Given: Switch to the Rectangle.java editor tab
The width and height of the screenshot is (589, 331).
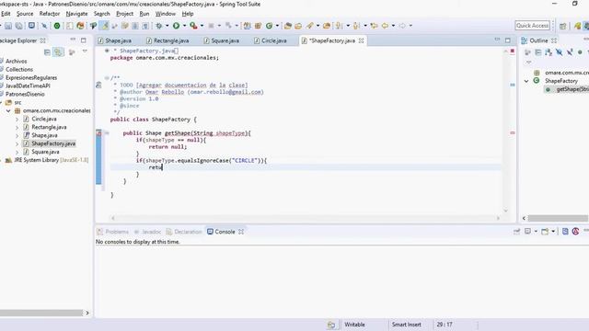Looking at the screenshot, I should click(167, 40).
